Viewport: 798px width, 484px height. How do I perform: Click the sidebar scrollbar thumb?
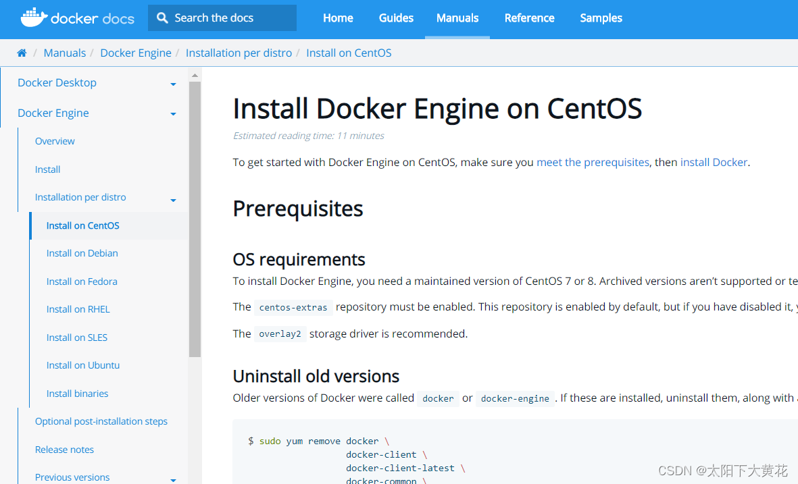click(x=195, y=219)
